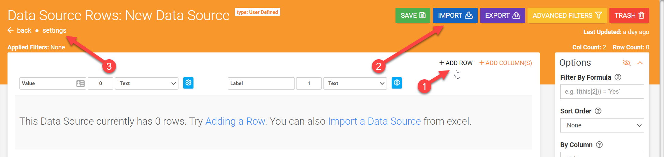The height and width of the screenshot is (157, 664).
Task: Toggle the Options panel hide-eye icon
Action: point(626,63)
